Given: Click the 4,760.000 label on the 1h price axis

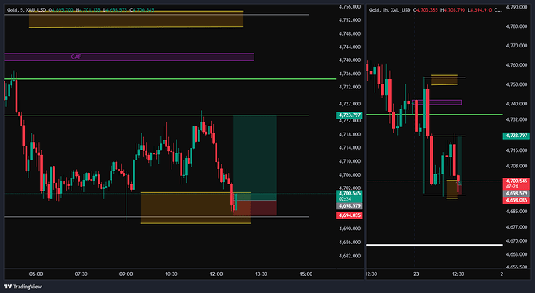Looking at the screenshot, I should pyautogui.click(x=517, y=65).
